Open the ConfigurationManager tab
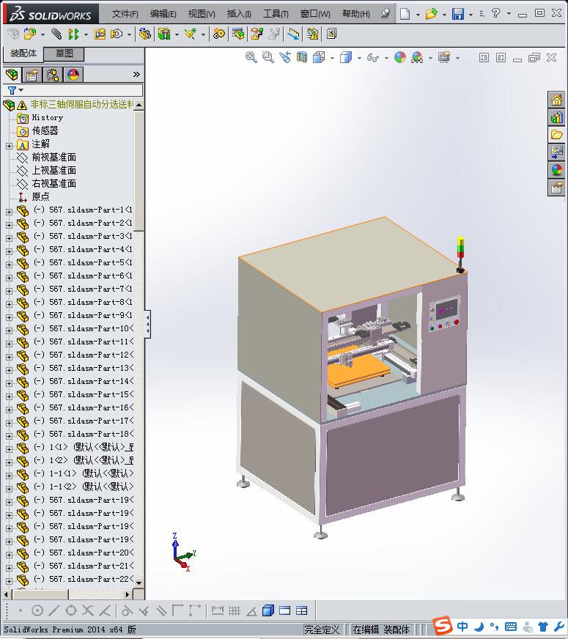 click(x=53, y=75)
